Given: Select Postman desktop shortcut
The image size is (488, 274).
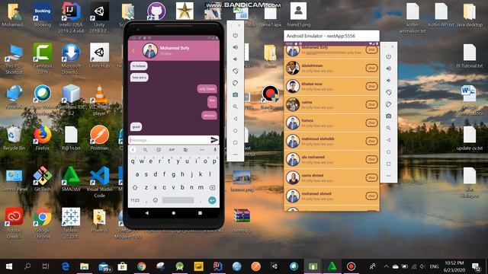Looking at the screenshot, I should (x=99, y=138).
